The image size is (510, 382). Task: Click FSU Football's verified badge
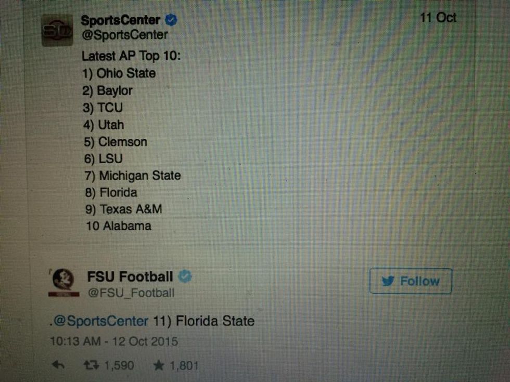(x=185, y=276)
